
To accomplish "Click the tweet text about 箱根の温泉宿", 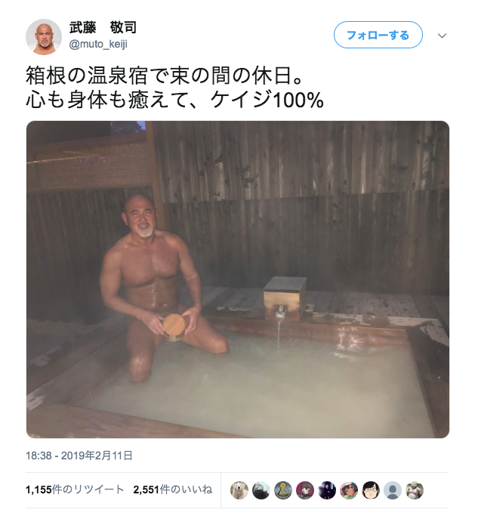I will point(174,87).
